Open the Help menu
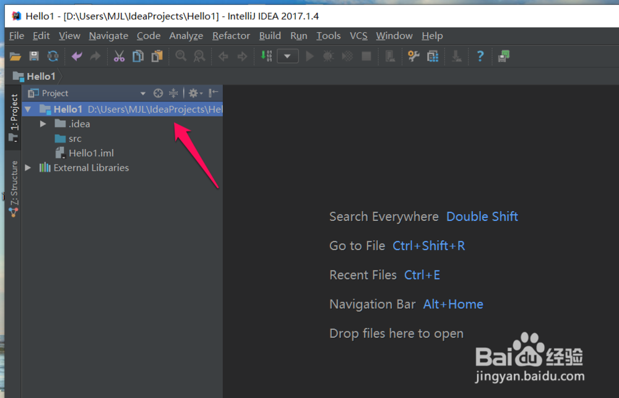619x398 pixels. (432, 36)
